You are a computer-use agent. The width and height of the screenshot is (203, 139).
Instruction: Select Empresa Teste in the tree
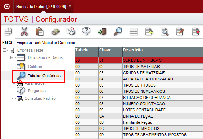[30, 50]
